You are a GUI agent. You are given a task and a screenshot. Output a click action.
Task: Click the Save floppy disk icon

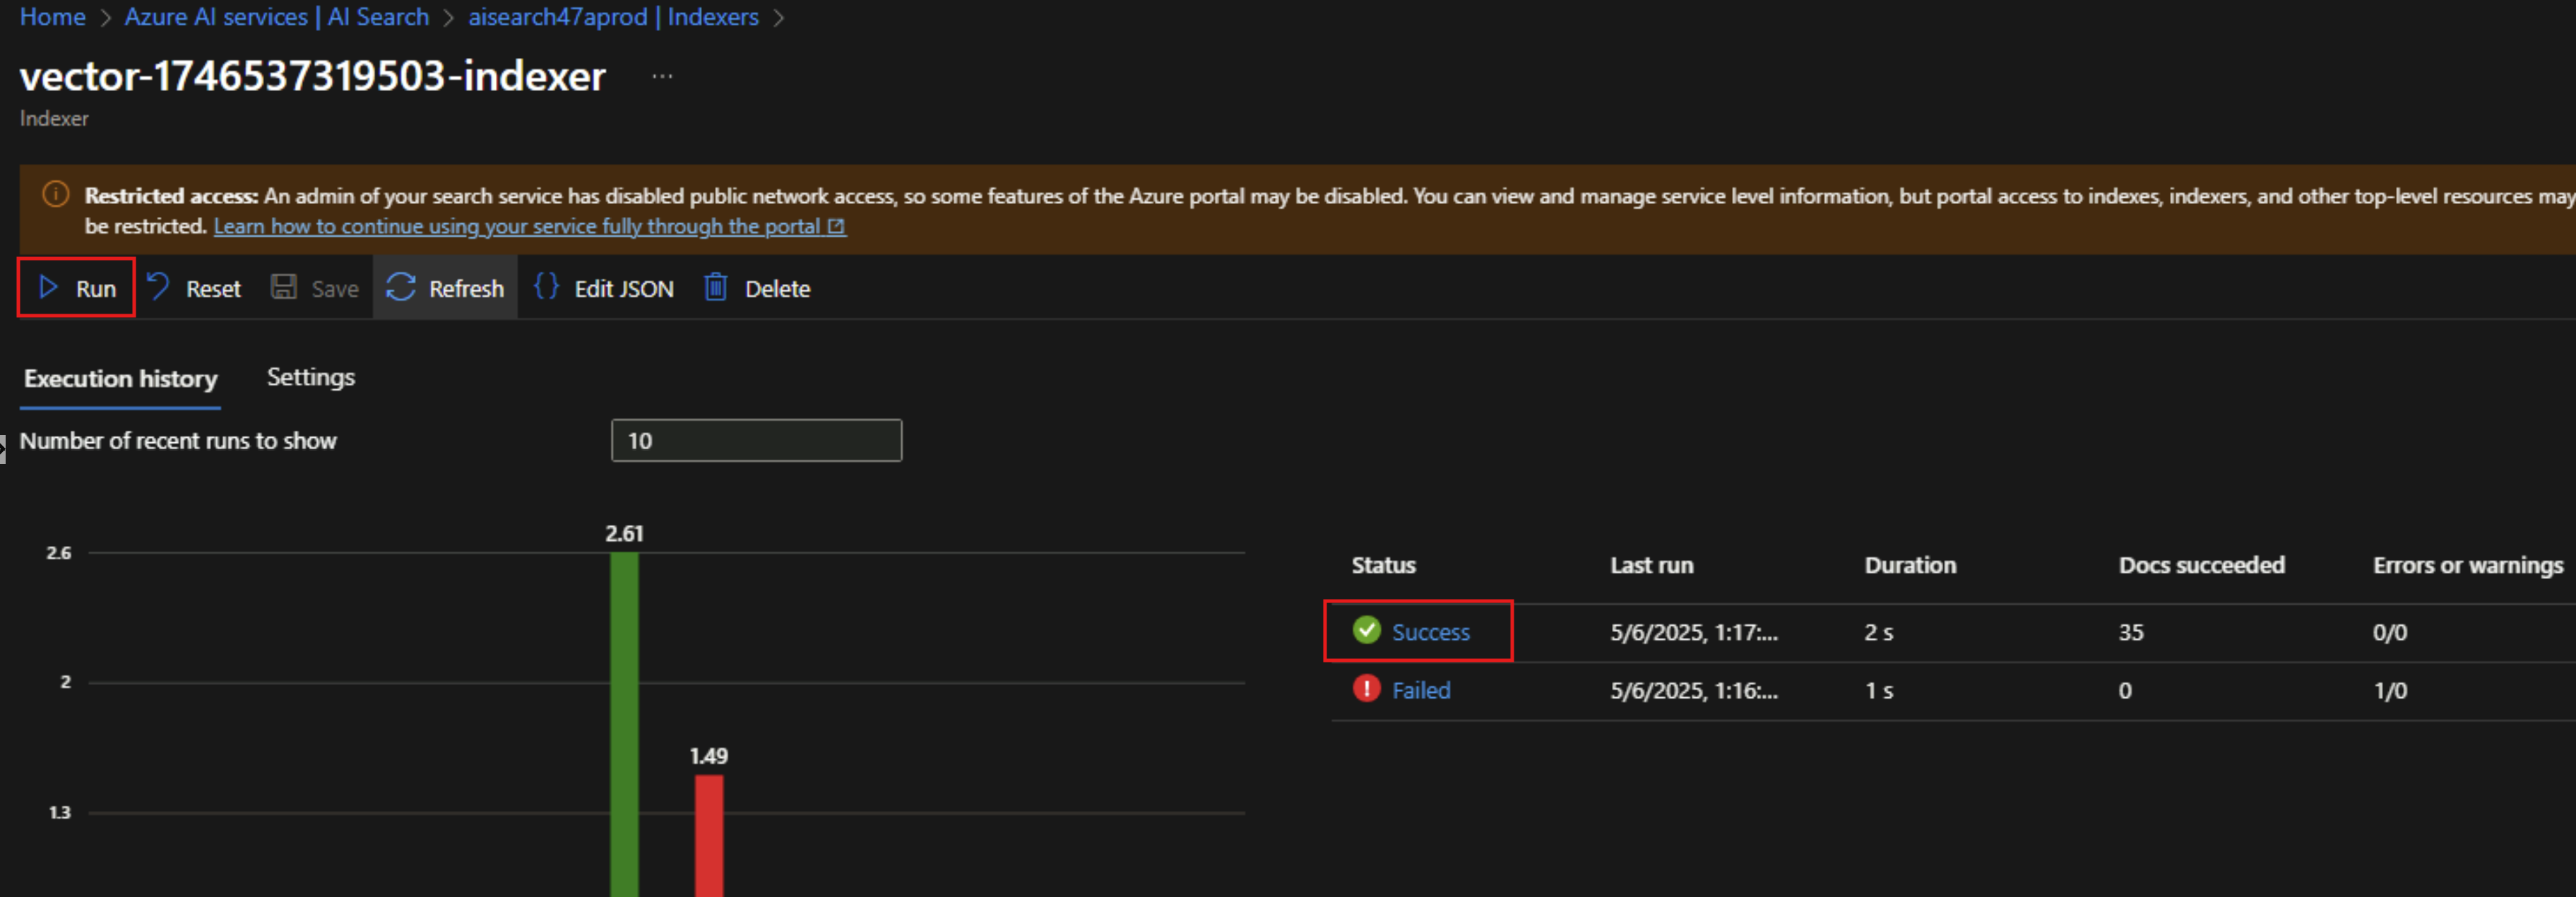[284, 288]
